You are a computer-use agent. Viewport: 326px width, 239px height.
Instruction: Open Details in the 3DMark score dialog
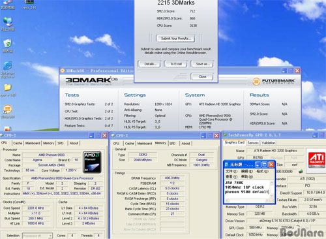(x=150, y=64)
